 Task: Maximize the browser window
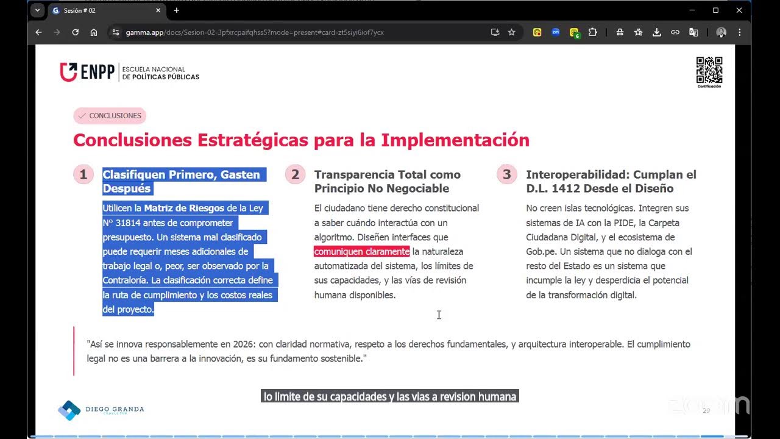[715, 10]
